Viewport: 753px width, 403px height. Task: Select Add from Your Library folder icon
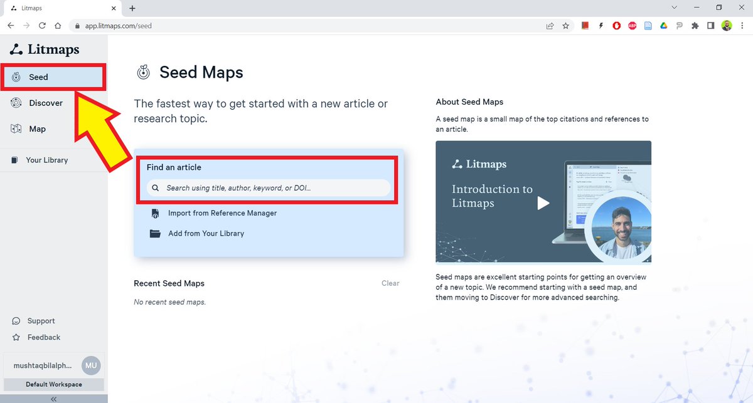[155, 233]
